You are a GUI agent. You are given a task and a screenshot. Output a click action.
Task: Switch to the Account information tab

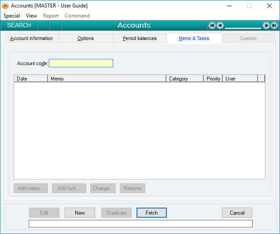click(31, 39)
